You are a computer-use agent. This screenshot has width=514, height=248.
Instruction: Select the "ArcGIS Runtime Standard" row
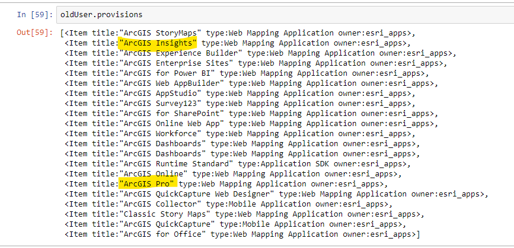click(238, 164)
